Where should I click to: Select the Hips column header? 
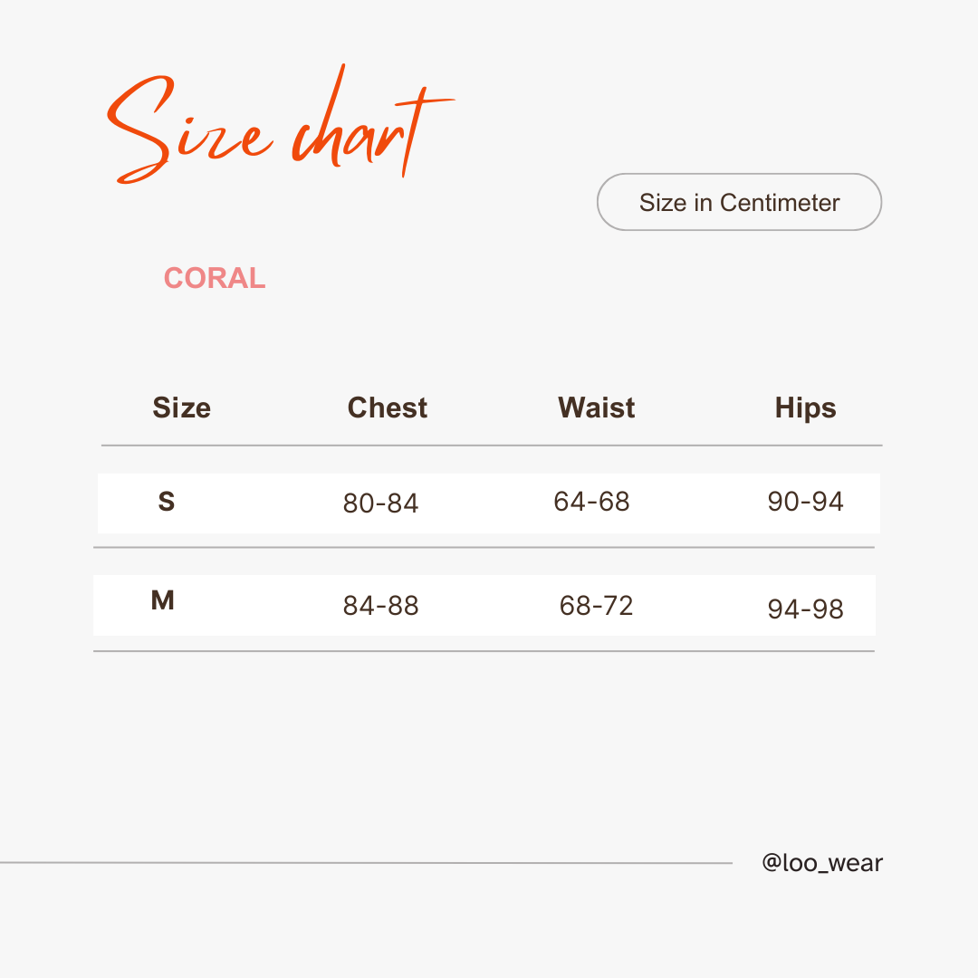[x=805, y=409]
